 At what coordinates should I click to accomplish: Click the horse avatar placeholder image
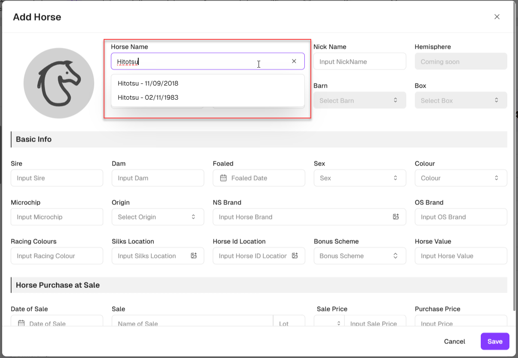tap(59, 83)
